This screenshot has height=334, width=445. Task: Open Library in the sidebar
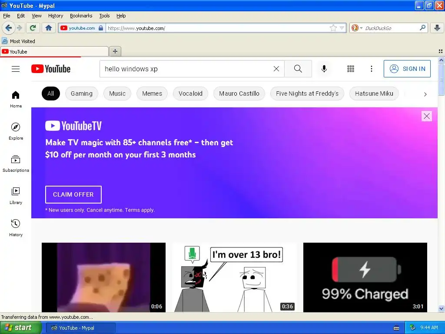pos(16,196)
